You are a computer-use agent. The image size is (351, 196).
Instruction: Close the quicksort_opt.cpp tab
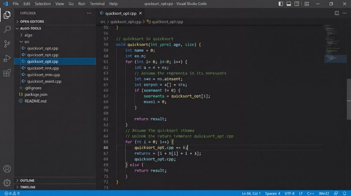coord(140,13)
